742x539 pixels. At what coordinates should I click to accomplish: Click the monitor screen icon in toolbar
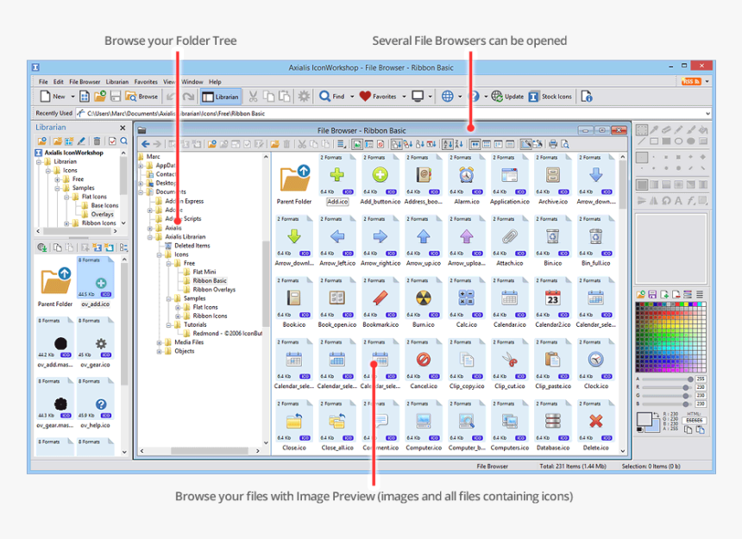418,97
